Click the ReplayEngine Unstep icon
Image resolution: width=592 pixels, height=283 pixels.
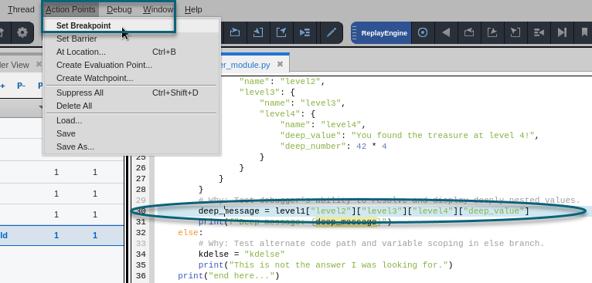click(x=492, y=33)
